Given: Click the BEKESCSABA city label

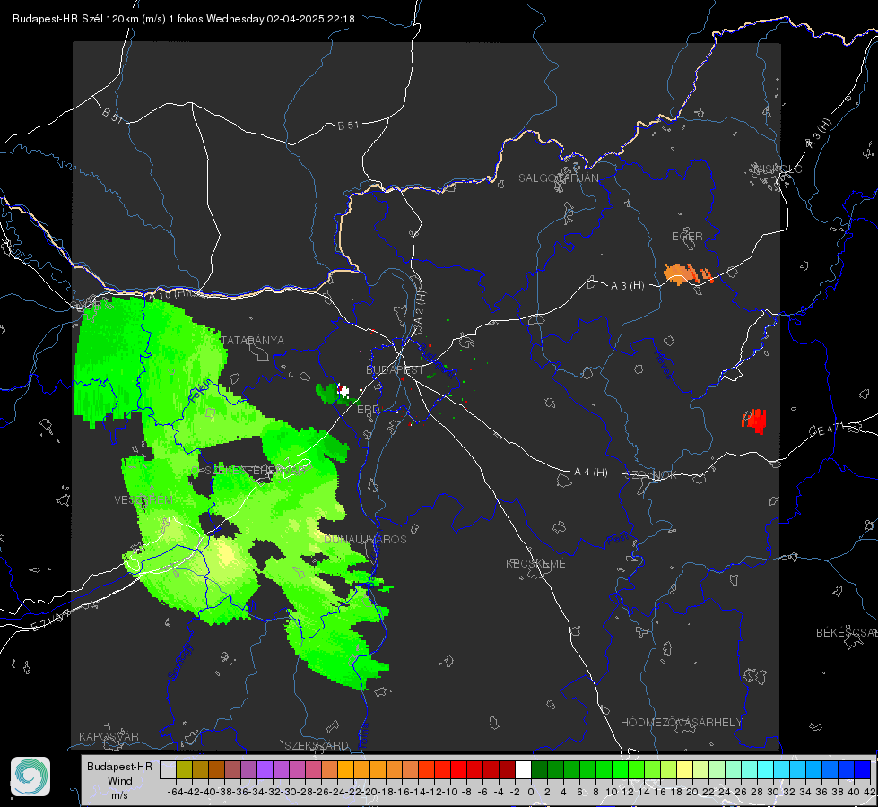Looking at the screenshot, I should click(x=846, y=633).
